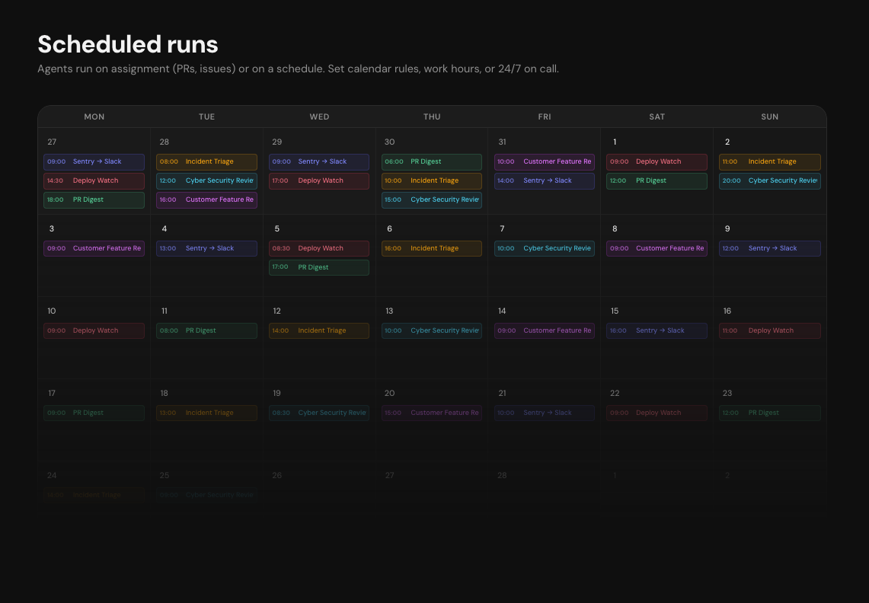869x603 pixels.
Task: Select the 09:00 PR Digest event on Monday 17
Action: pos(94,413)
